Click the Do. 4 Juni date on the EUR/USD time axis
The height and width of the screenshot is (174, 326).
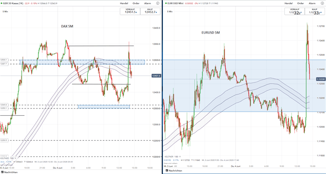click(236, 166)
